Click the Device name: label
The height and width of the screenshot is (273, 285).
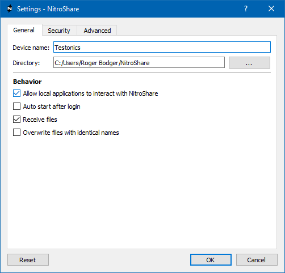point(31,48)
